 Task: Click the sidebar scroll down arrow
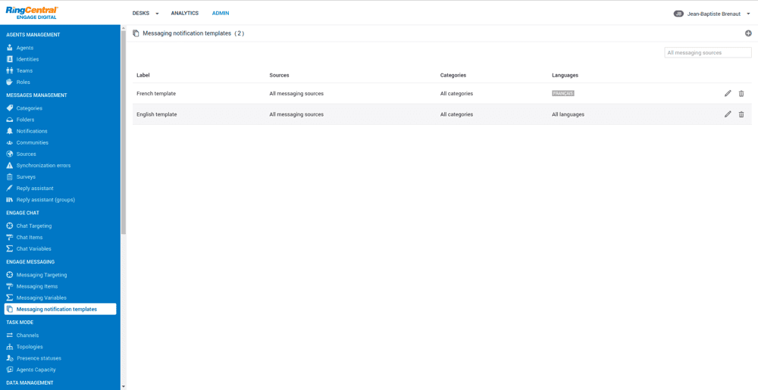tap(124, 386)
